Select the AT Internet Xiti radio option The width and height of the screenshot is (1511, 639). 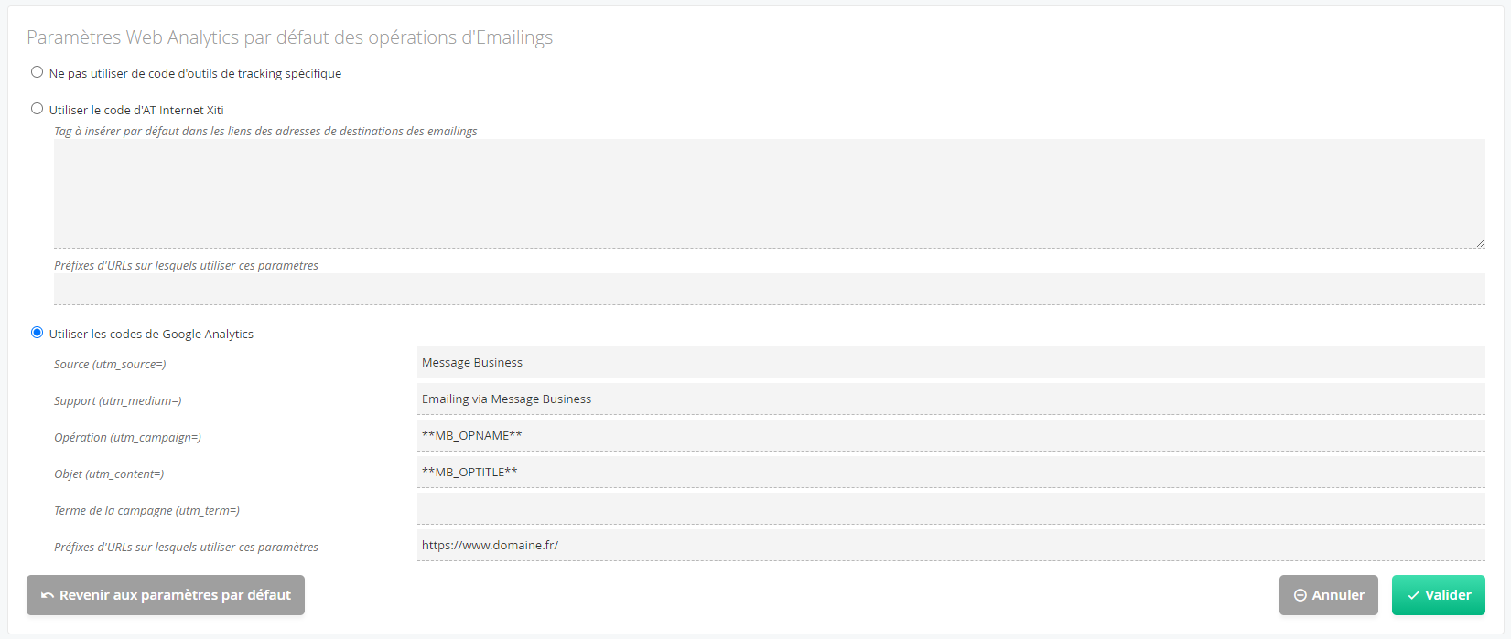click(38, 109)
